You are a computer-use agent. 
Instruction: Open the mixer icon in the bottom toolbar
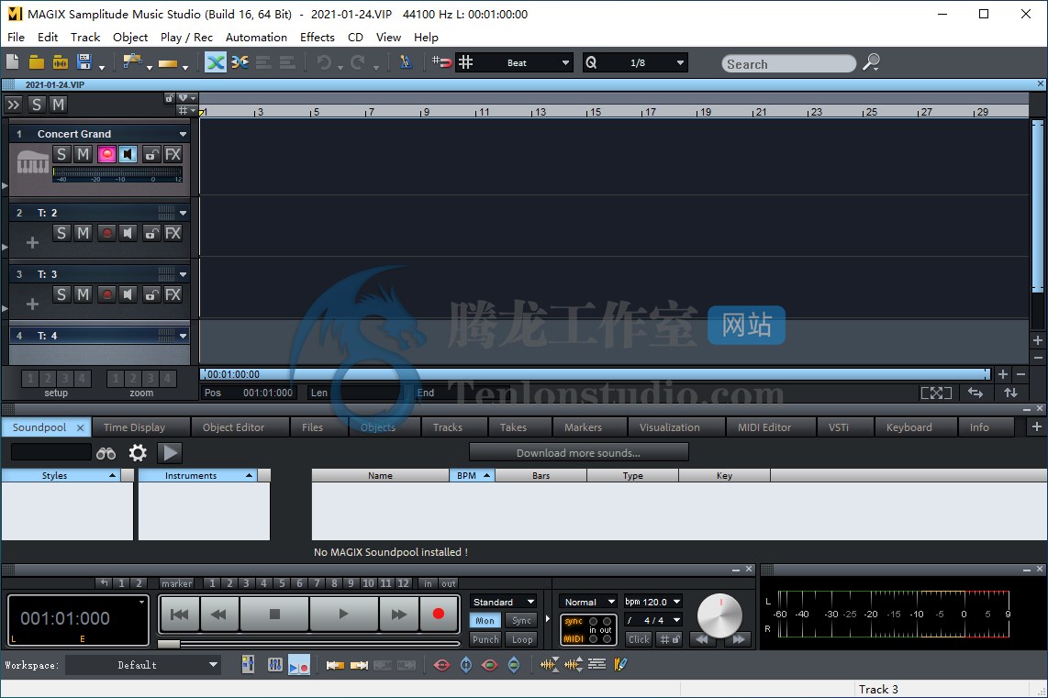(274, 665)
